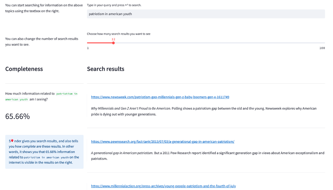The width and height of the screenshot is (333, 190).
Task: Click the red balloon icon in Sender name
Action: (12, 141)
